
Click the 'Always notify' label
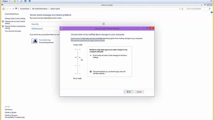click(x=78, y=45)
